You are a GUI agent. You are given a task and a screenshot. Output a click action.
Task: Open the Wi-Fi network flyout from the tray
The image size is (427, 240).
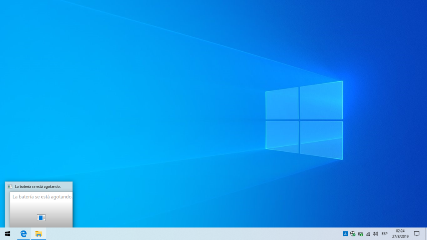click(369, 234)
